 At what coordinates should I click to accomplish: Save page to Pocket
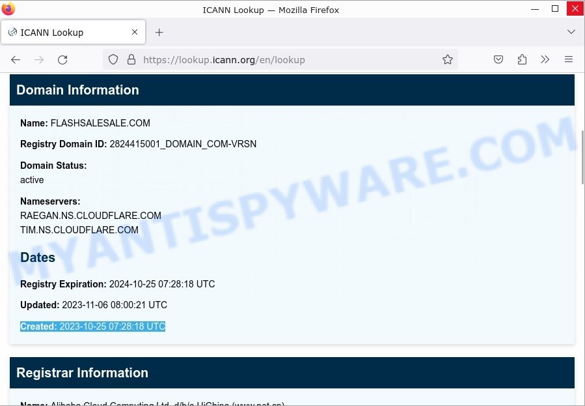pos(498,60)
